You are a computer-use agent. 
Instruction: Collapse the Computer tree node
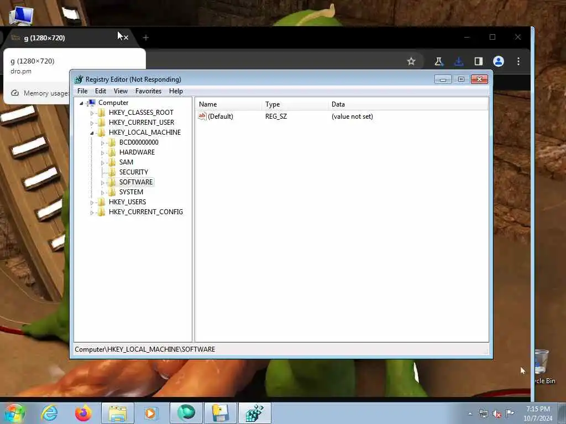(x=82, y=103)
